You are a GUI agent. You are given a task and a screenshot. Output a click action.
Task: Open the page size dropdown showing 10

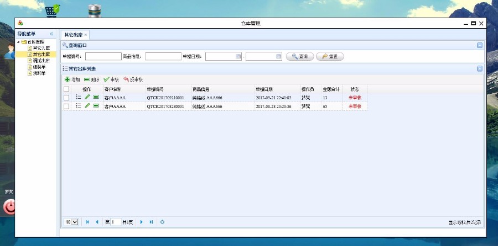71,222
